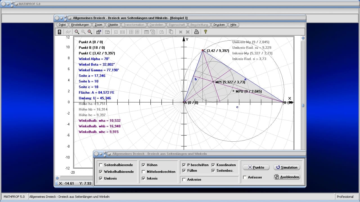The image size is (360, 202).
Task: Click triangle vertex point C in the plot
Action: tap(202, 50)
